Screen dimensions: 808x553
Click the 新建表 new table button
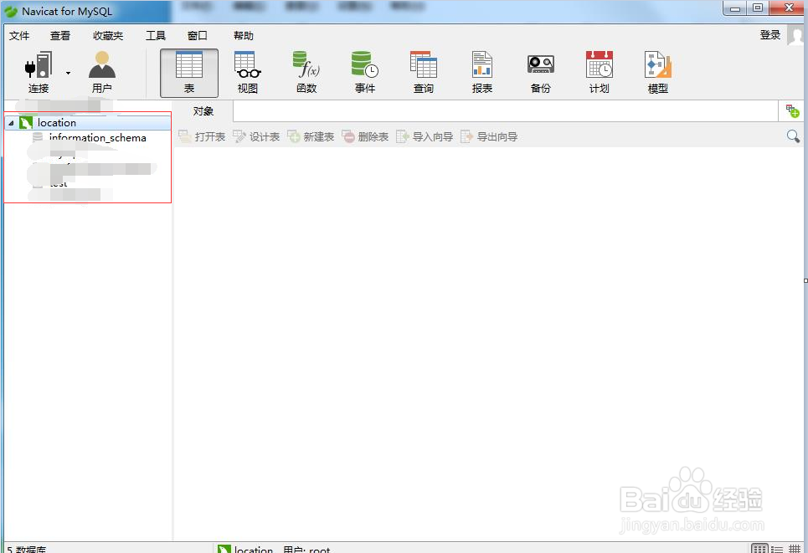(311, 136)
